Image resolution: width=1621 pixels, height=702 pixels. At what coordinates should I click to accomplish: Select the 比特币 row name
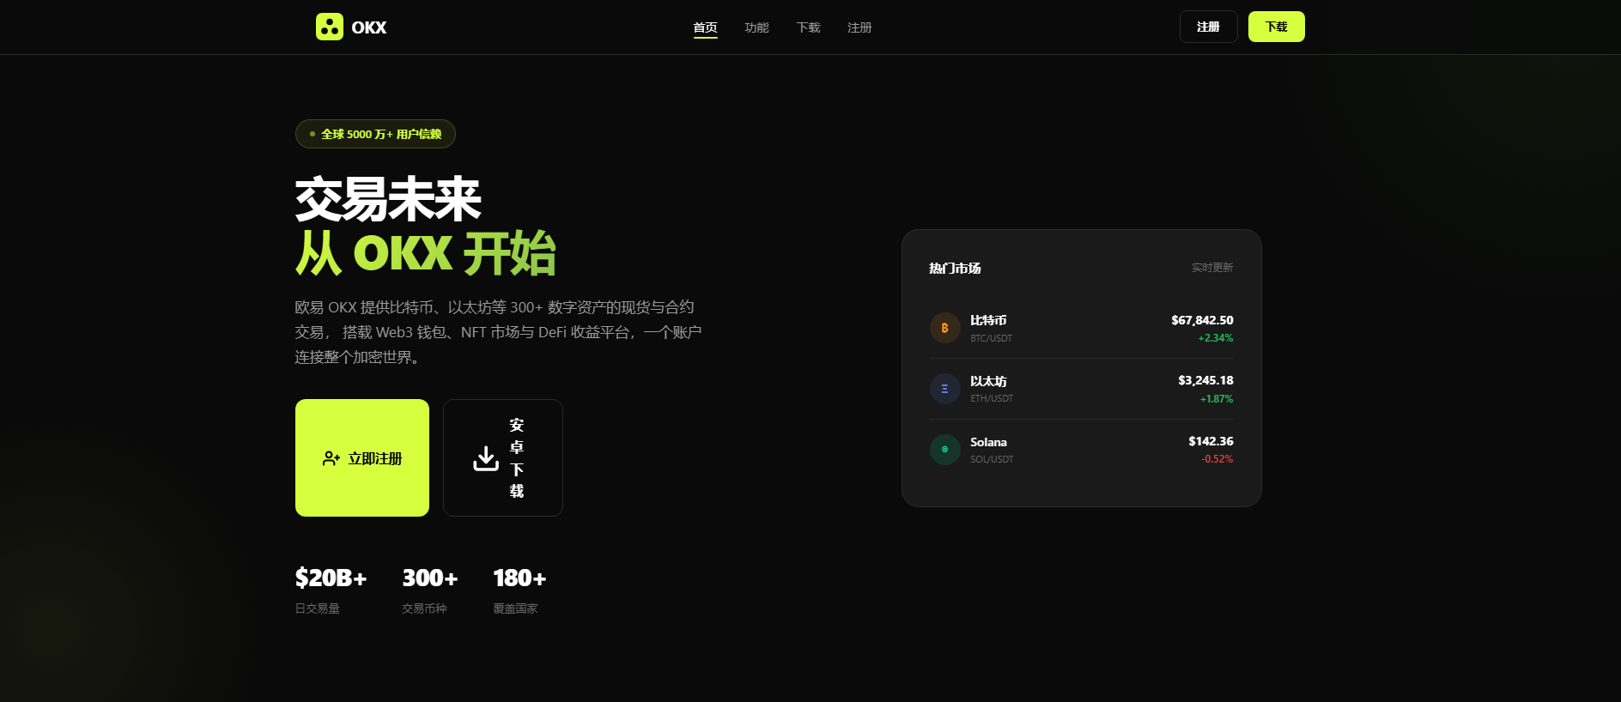point(988,320)
